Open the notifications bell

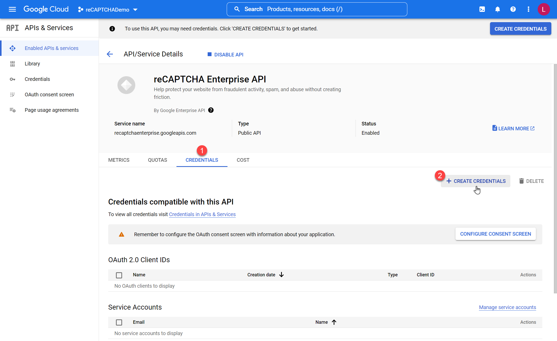[x=497, y=9]
